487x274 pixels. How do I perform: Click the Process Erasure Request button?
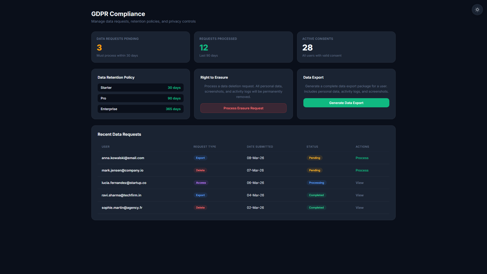click(x=243, y=108)
